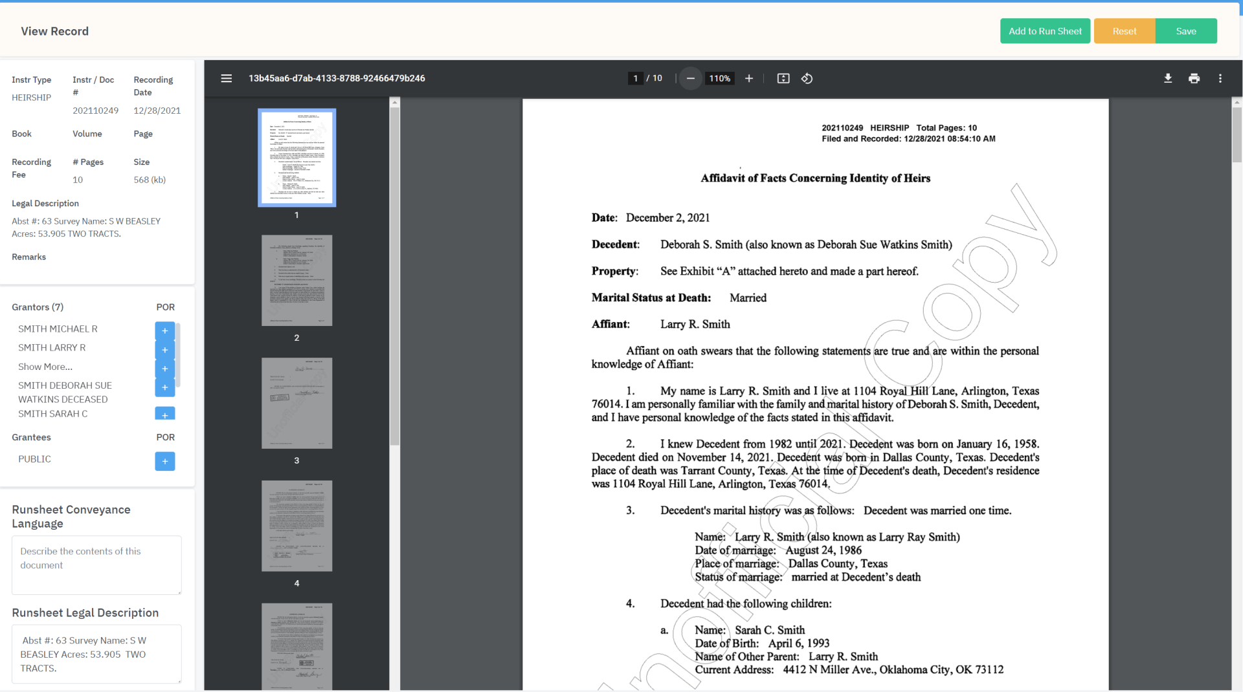Rotate the document counterclockwise
The width and height of the screenshot is (1243, 692).
(x=807, y=78)
